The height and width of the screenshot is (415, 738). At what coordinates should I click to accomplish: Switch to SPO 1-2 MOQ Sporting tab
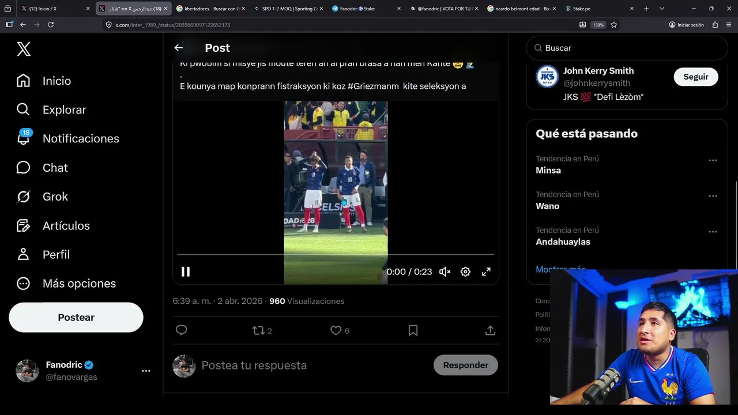point(288,9)
